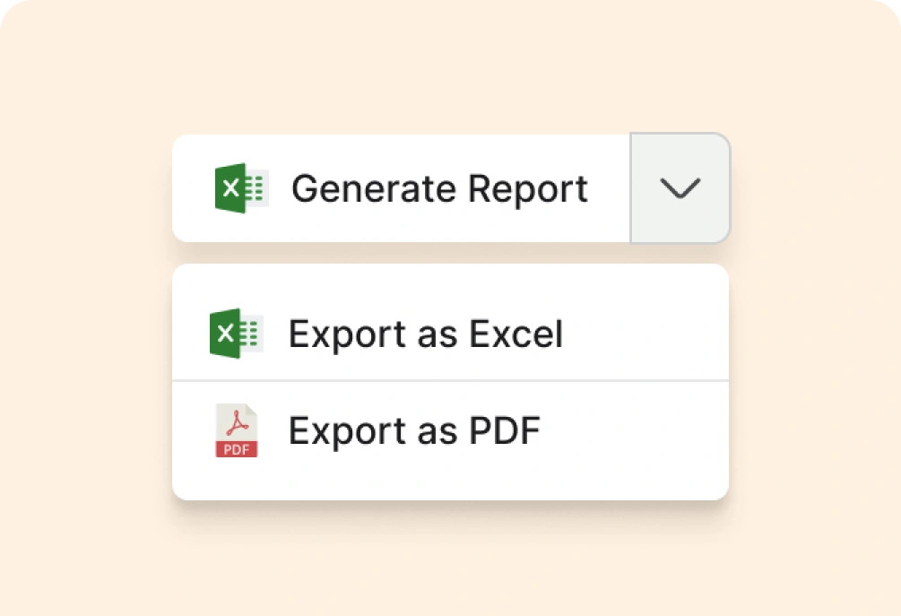Hit the spreadsheet icon left of Generate Report
The height and width of the screenshot is (616, 901).
tap(241, 188)
